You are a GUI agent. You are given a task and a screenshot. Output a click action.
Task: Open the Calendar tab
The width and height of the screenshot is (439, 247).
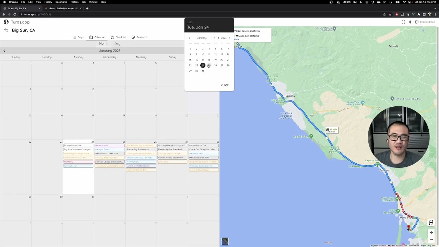point(97,37)
